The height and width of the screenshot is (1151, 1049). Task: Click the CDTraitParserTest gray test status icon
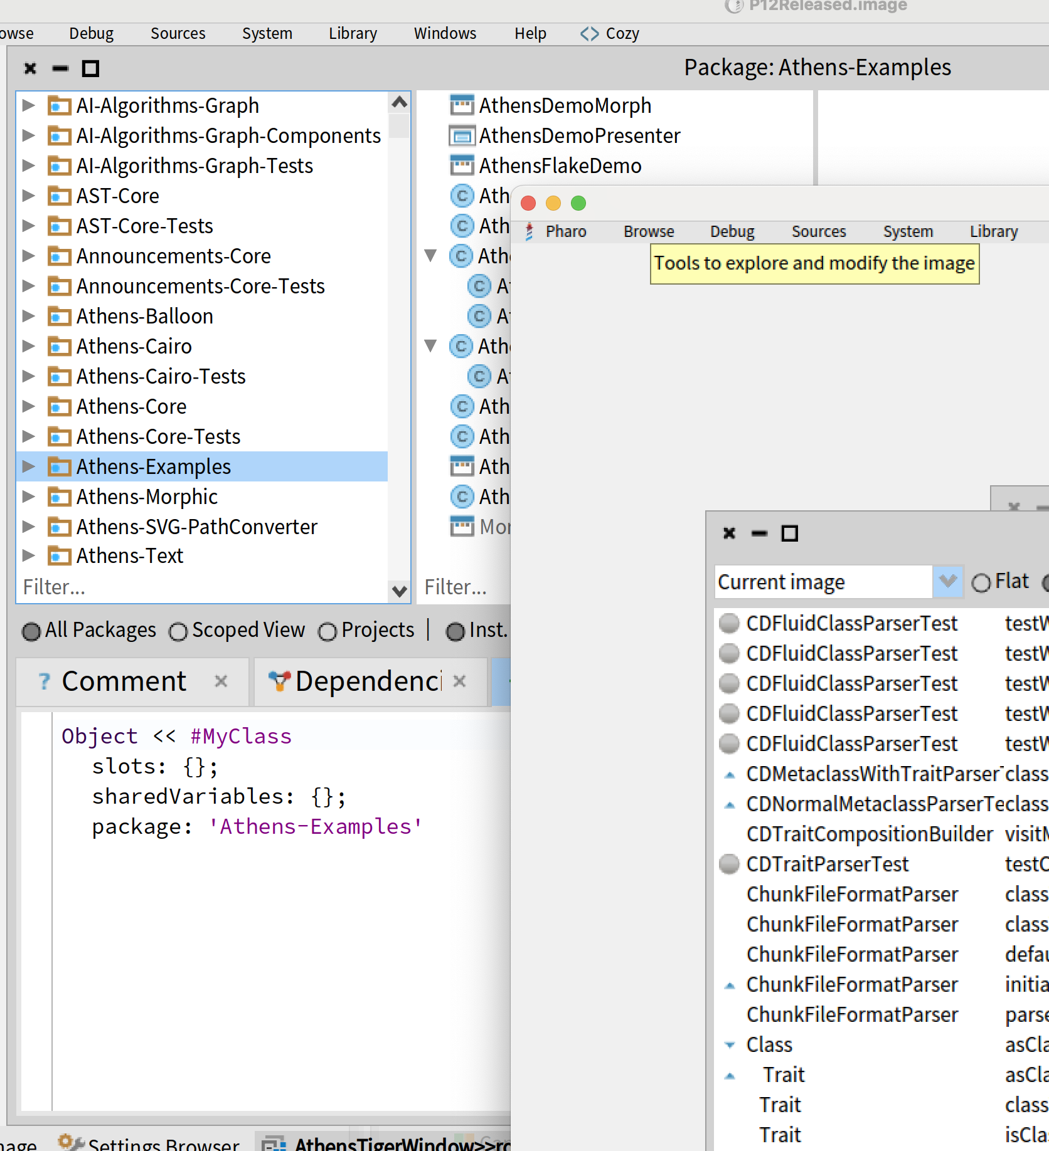pyautogui.click(x=729, y=864)
